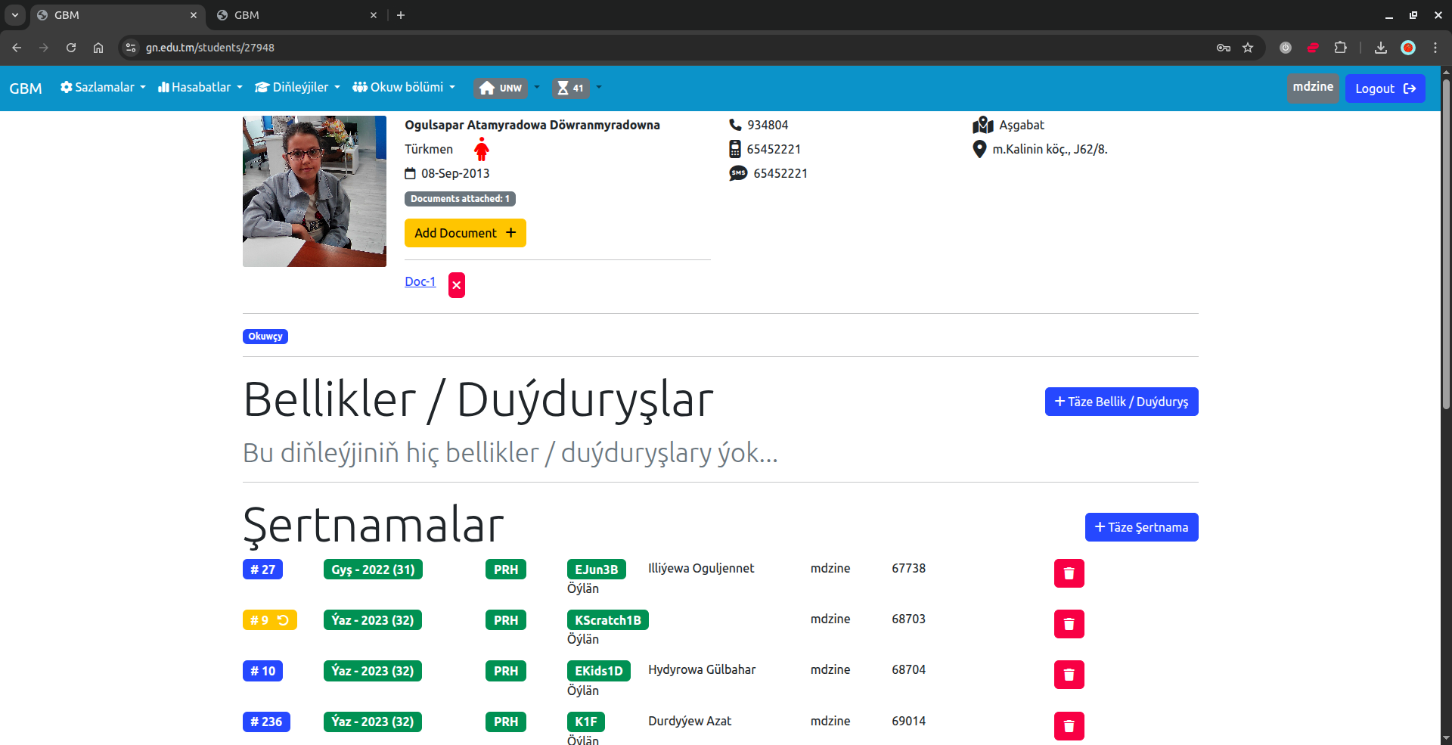Open the Hasabatlar dropdown
1452x745 pixels.
pyautogui.click(x=200, y=87)
